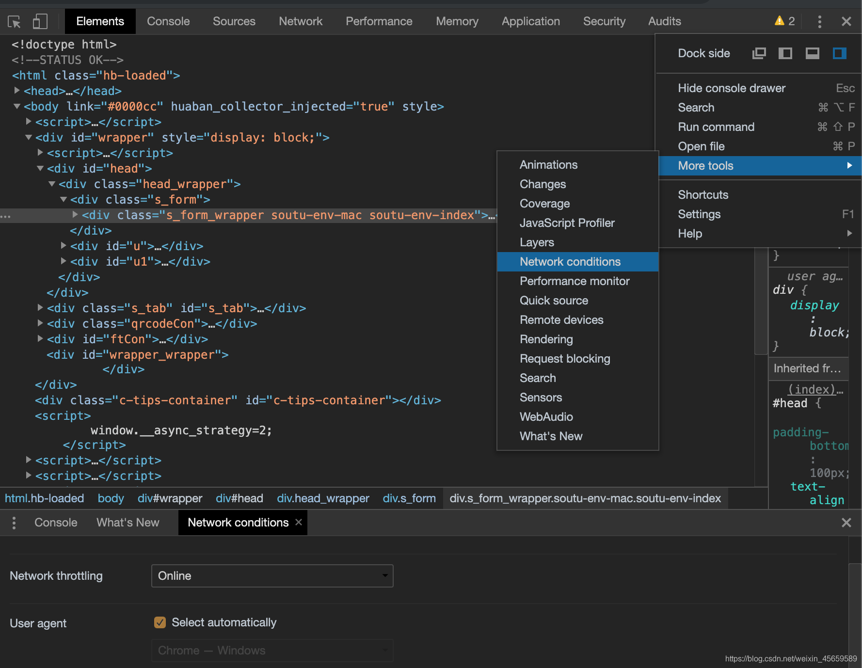Close the console drawer
Viewport: 862px width, 668px height.
coord(846,523)
